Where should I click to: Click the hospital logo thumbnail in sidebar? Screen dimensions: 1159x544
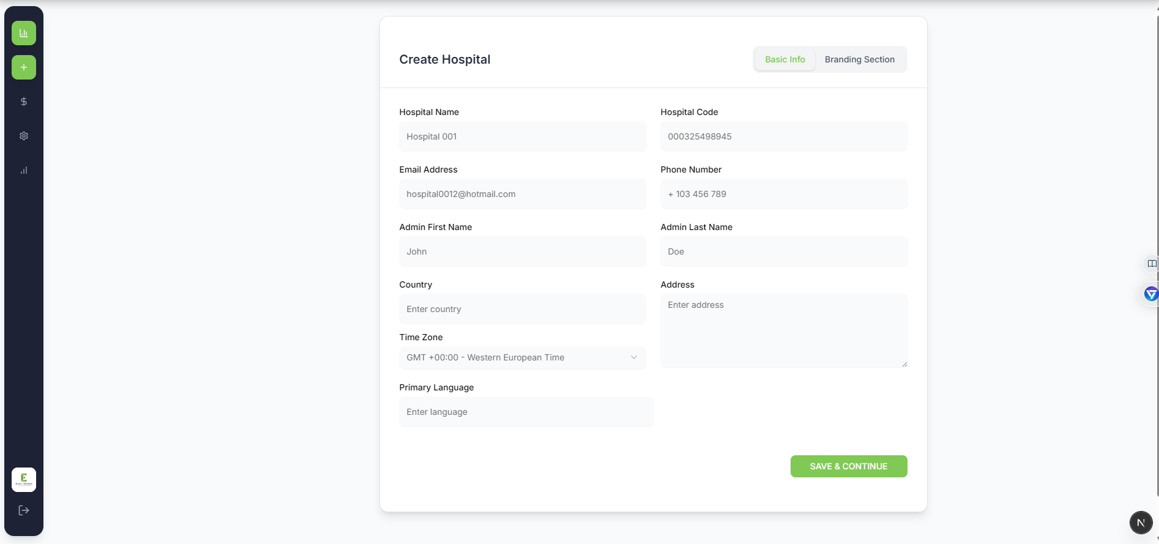(x=24, y=480)
